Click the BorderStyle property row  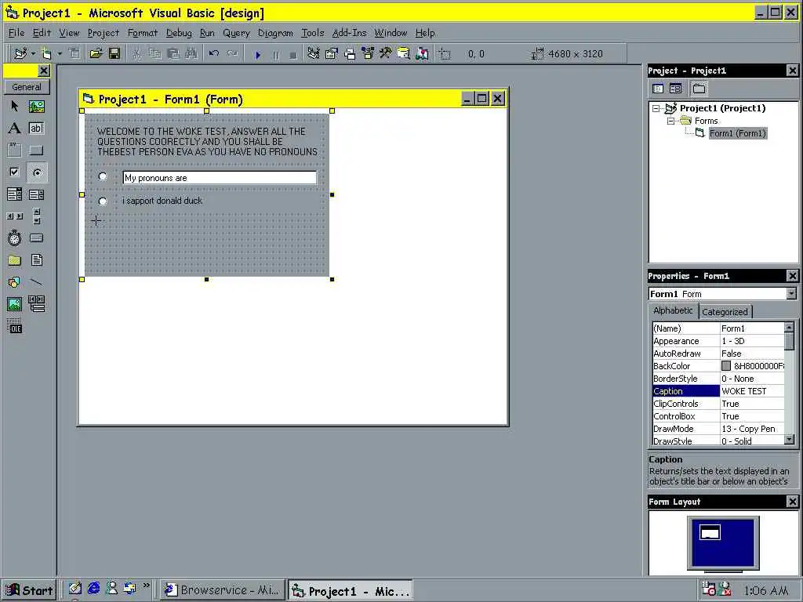pyautogui.click(x=718, y=379)
